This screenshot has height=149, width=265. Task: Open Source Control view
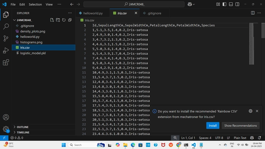pos(6,38)
